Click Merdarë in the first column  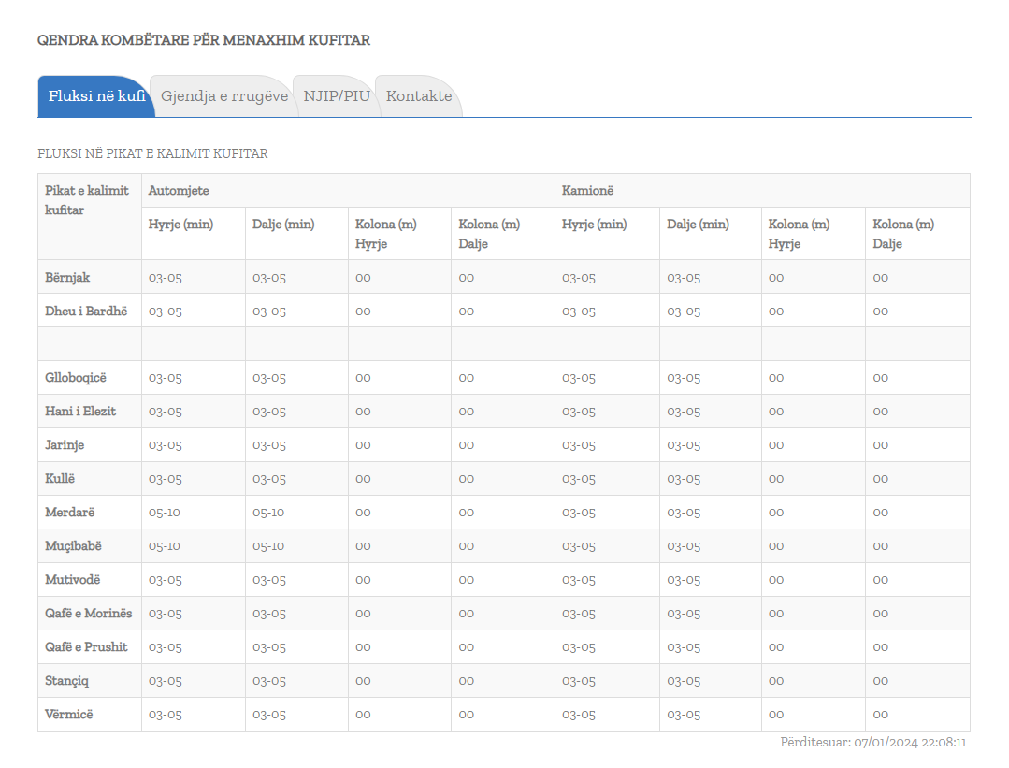70,513
